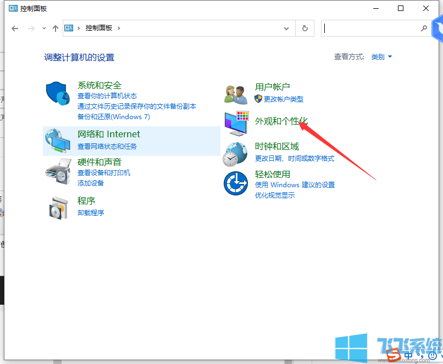Open 外观和个性化 monitor icon
The height and width of the screenshot is (364, 443).
[236, 122]
